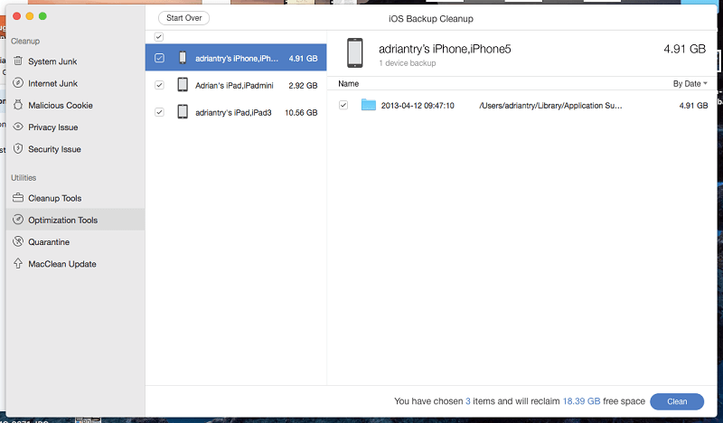Click the Start Over button
723x423 pixels.
184,18
